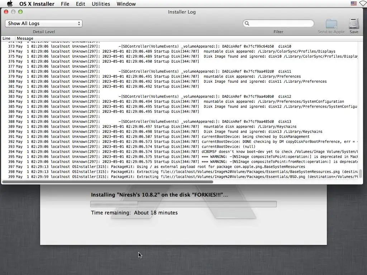Select log line 390 Disk Image ignored disk13
The image size is (367, 275).
click(180, 132)
